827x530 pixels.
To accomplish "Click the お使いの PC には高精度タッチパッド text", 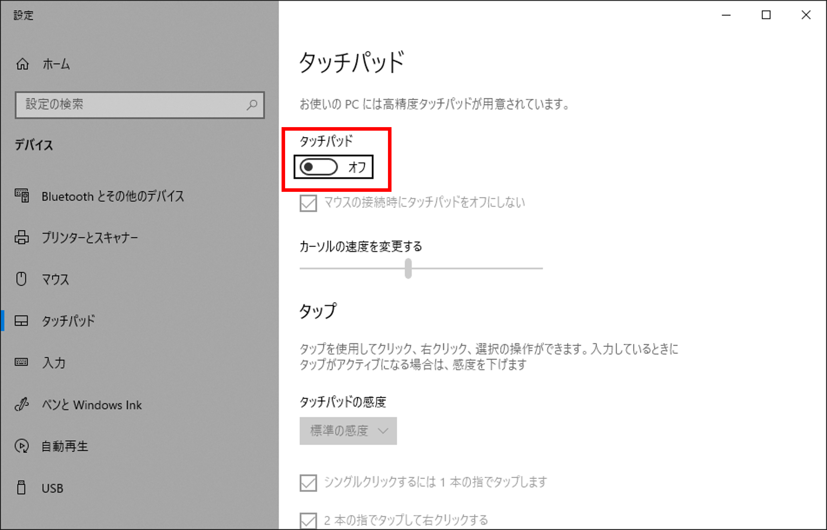I will 434,104.
